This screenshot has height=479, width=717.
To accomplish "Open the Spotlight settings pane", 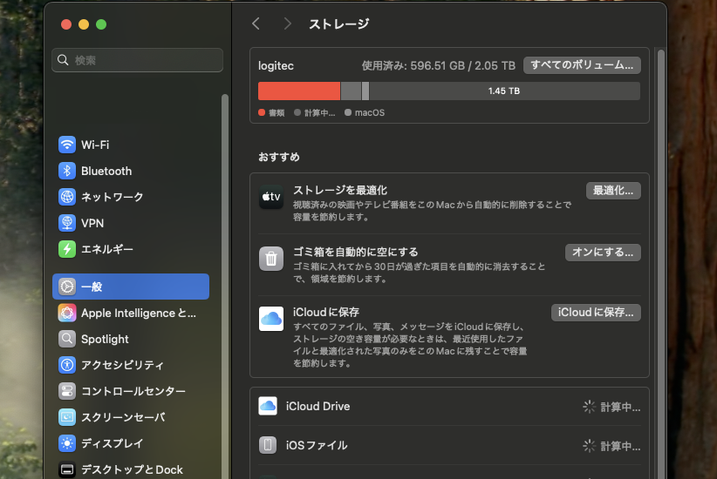I will pos(131,339).
